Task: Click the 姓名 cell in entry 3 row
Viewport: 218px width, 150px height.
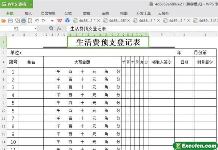Action: tap(31, 87)
